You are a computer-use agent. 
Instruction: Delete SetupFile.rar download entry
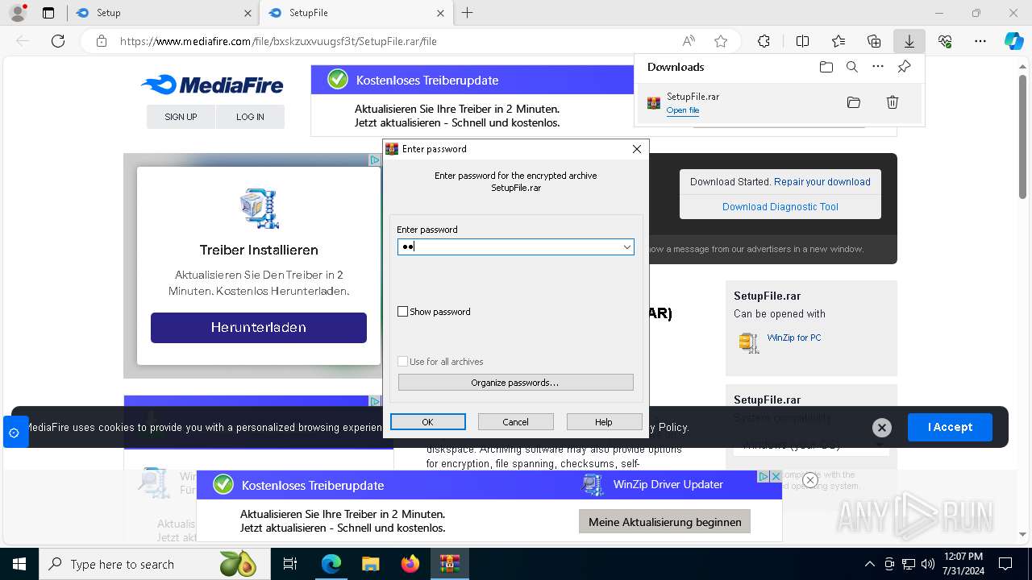(x=893, y=102)
